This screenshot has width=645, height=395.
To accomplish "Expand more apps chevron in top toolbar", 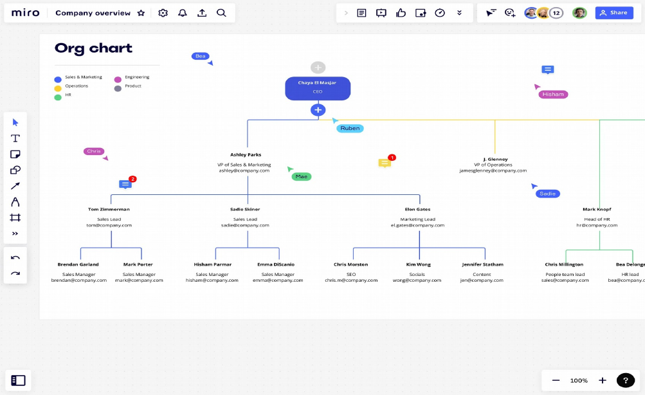I will pos(459,13).
